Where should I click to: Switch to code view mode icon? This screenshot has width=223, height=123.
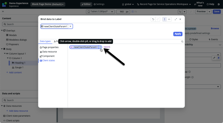tap(169, 19)
